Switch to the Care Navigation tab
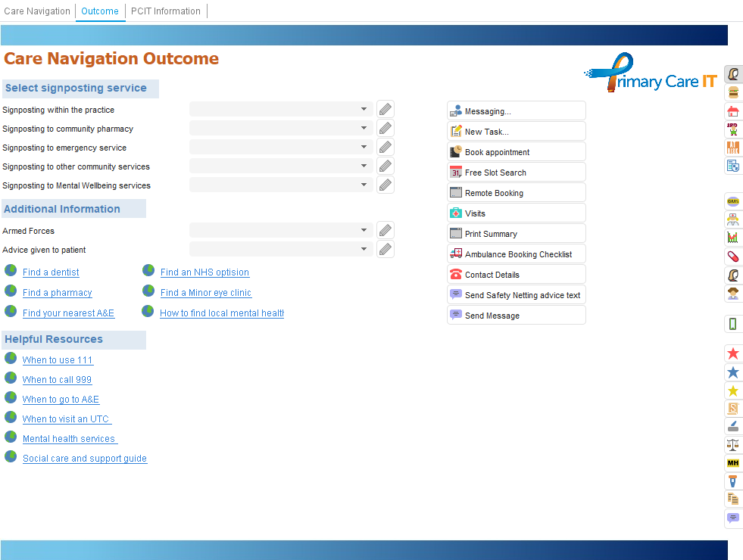The height and width of the screenshot is (560, 743). click(x=37, y=11)
